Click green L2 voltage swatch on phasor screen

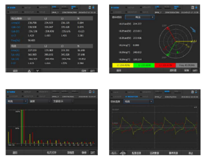pos(144,65)
